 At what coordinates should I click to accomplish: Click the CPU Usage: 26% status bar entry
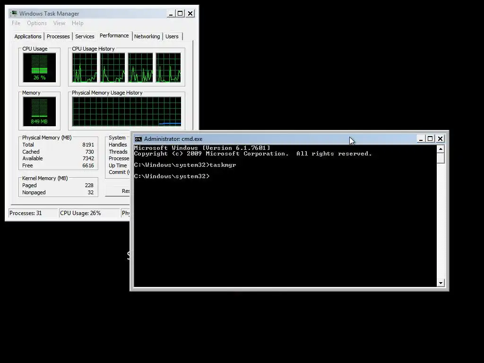(89, 213)
